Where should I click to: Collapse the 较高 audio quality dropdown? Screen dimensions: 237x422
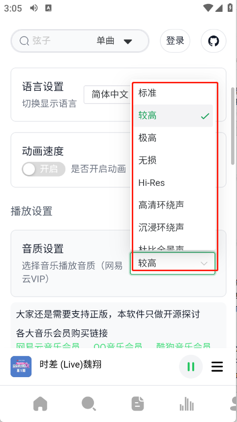coord(173,263)
